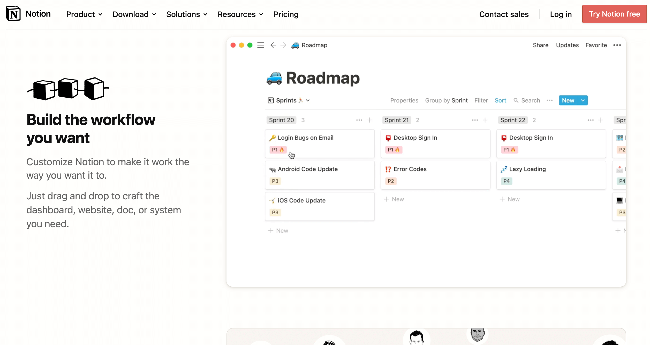Expand the Sprints view selector dropdown
Screen dimensions: 650x345
tap(308, 100)
